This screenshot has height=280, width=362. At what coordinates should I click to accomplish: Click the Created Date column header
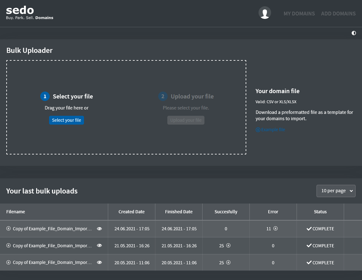(131, 212)
